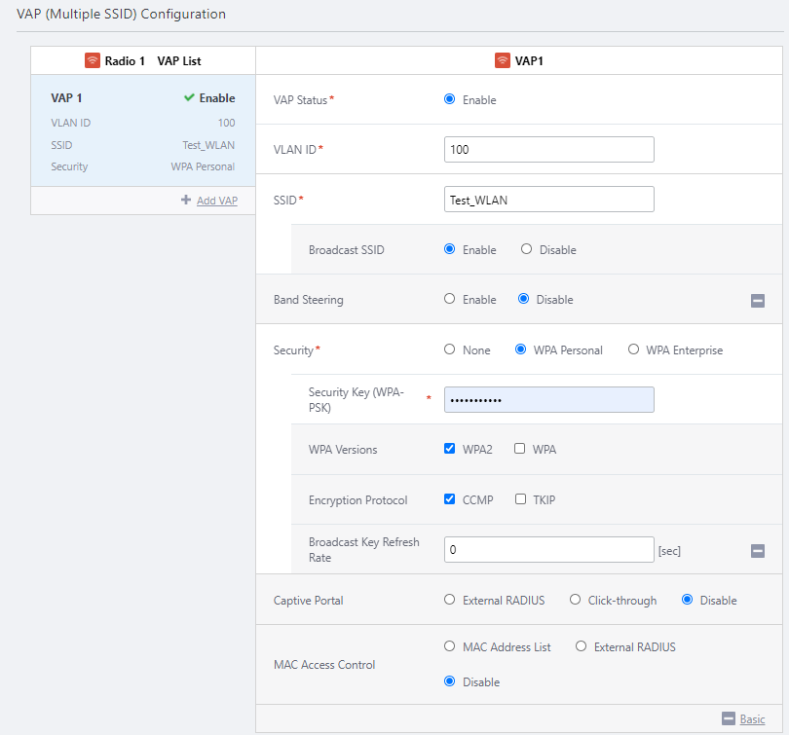789x735 pixels.
Task: Uncheck the WPA2 version checkbox
Action: click(449, 449)
